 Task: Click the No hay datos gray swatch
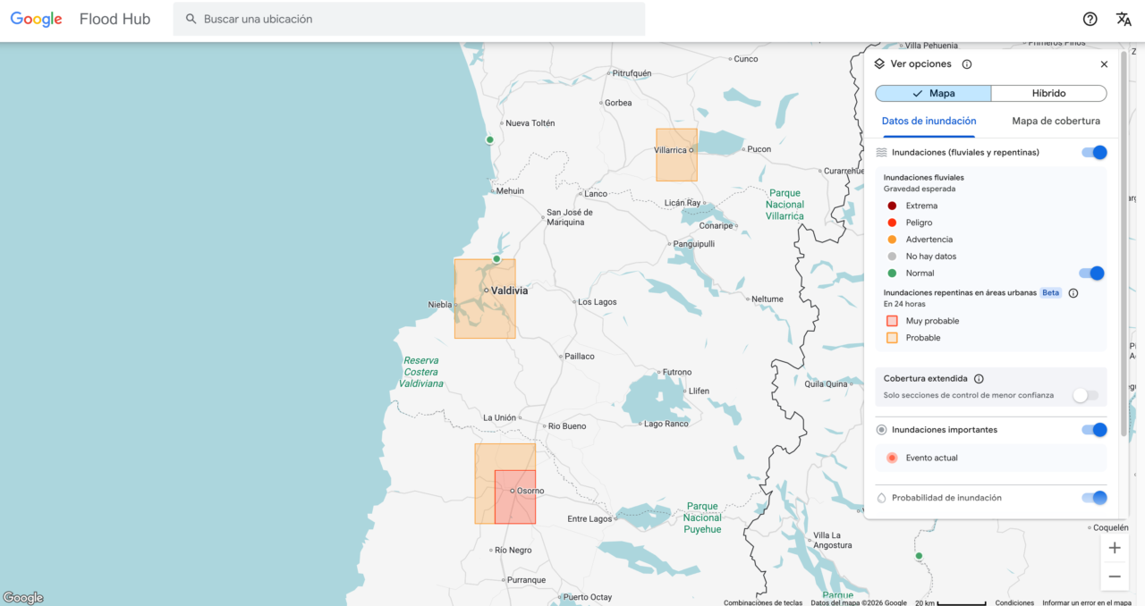[892, 257]
